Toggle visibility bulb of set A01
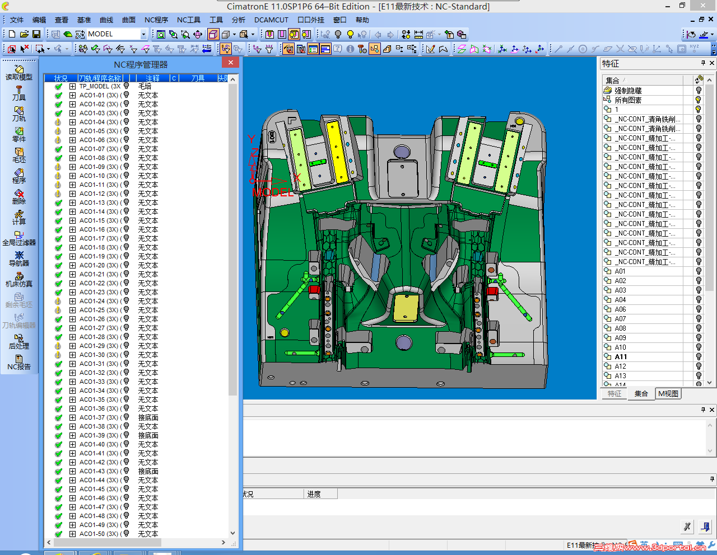 tap(699, 271)
